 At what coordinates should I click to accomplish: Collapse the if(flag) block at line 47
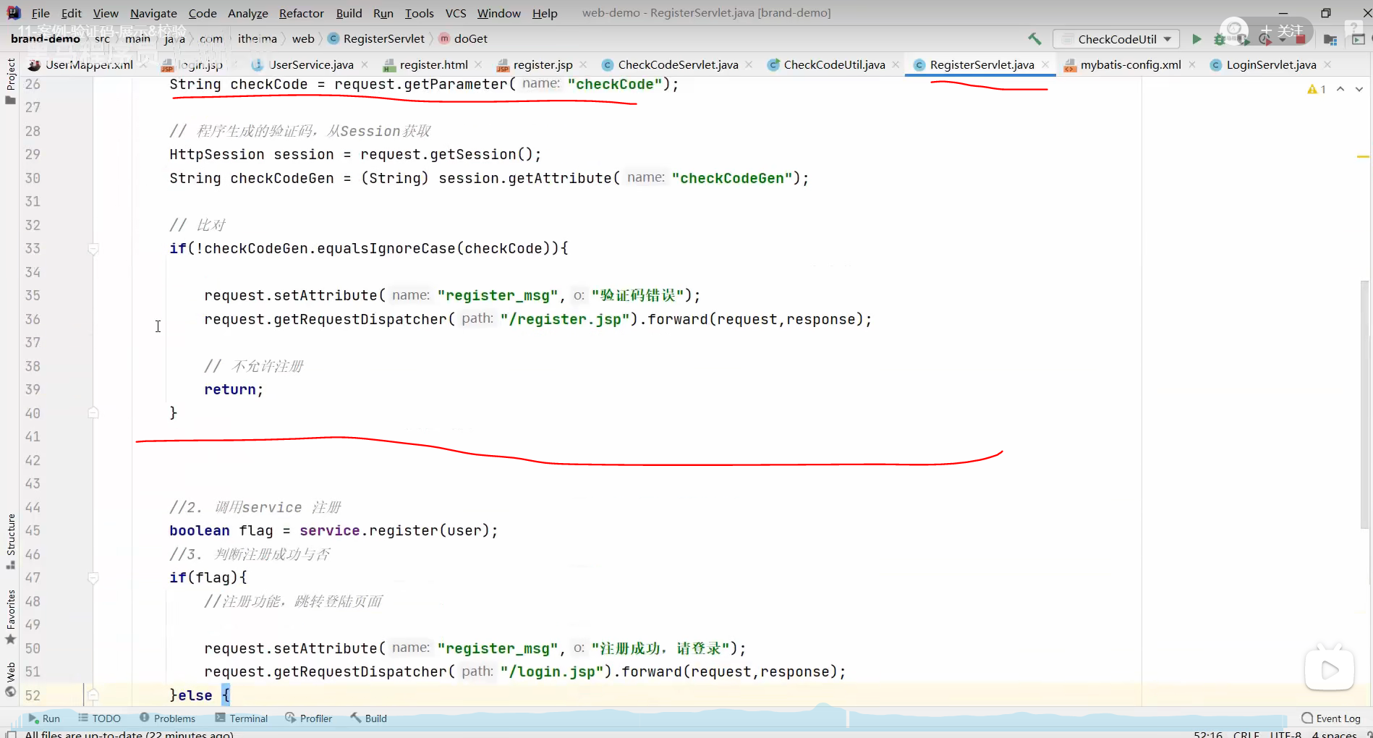click(93, 578)
